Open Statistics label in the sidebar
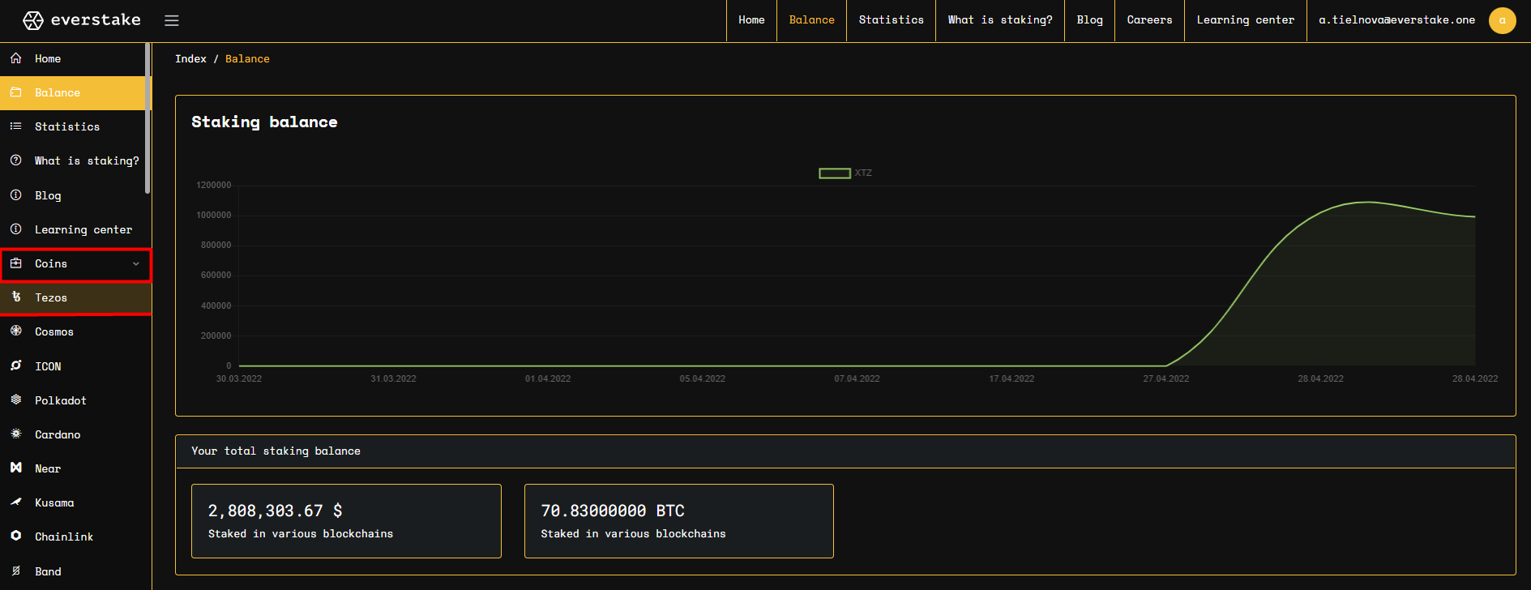 click(67, 127)
